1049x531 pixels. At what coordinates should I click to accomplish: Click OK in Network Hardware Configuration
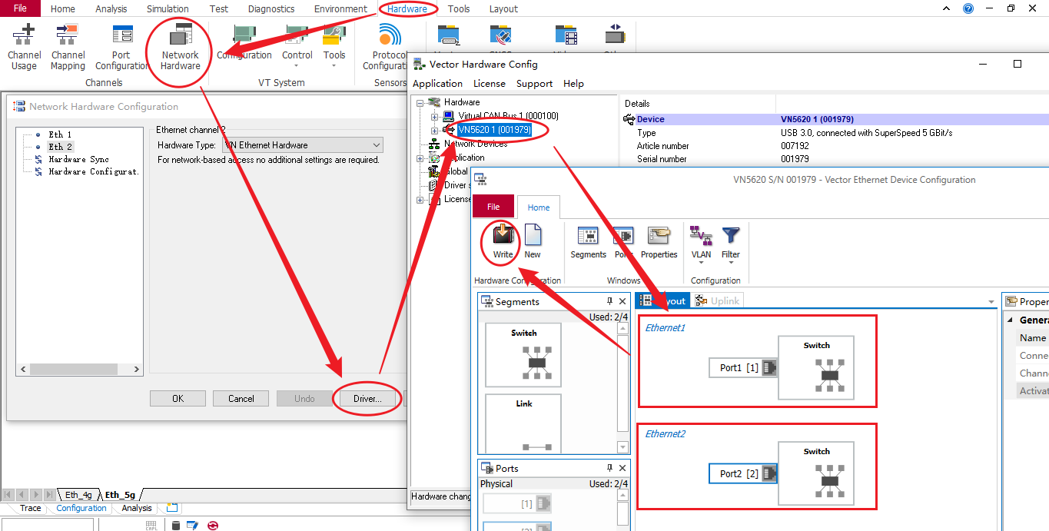pyautogui.click(x=178, y=398)
